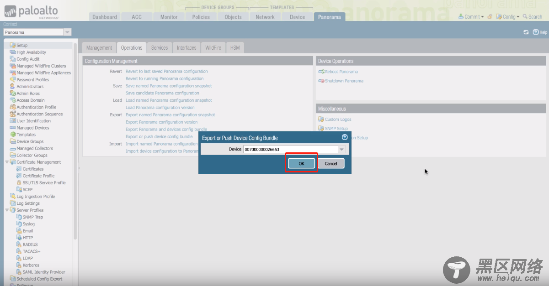Click Save named Panorama configuration snapshot

169,86
